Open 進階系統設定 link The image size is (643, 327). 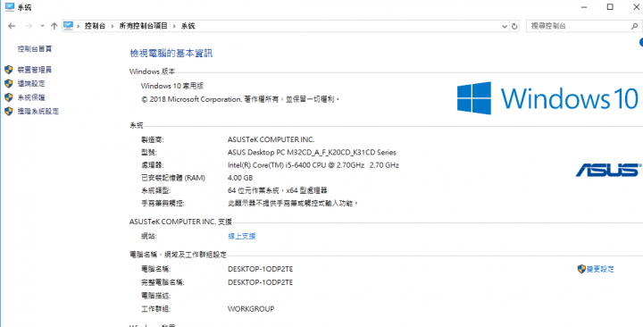point(38,111)
